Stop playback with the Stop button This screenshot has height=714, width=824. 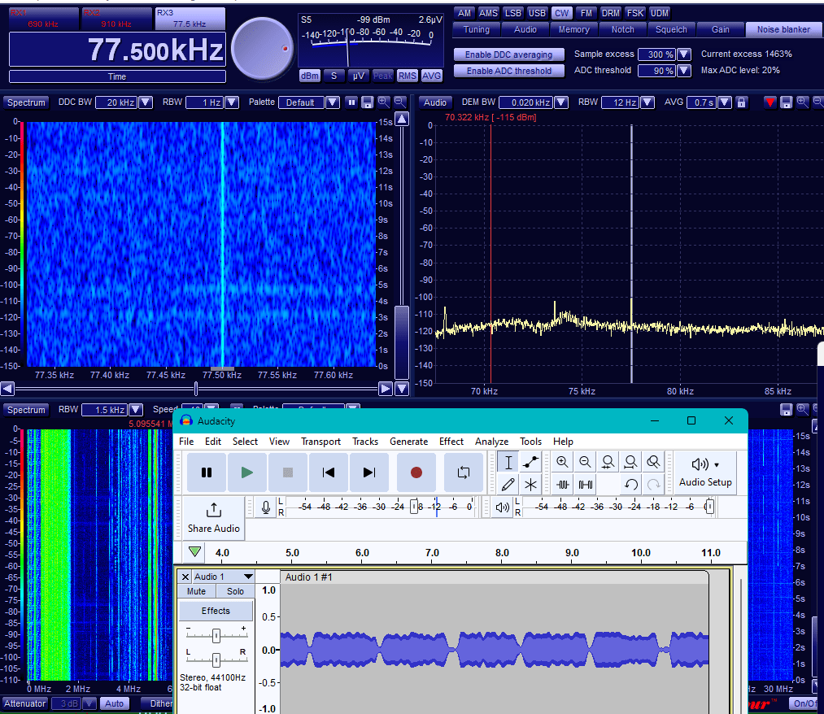point(287,472)
